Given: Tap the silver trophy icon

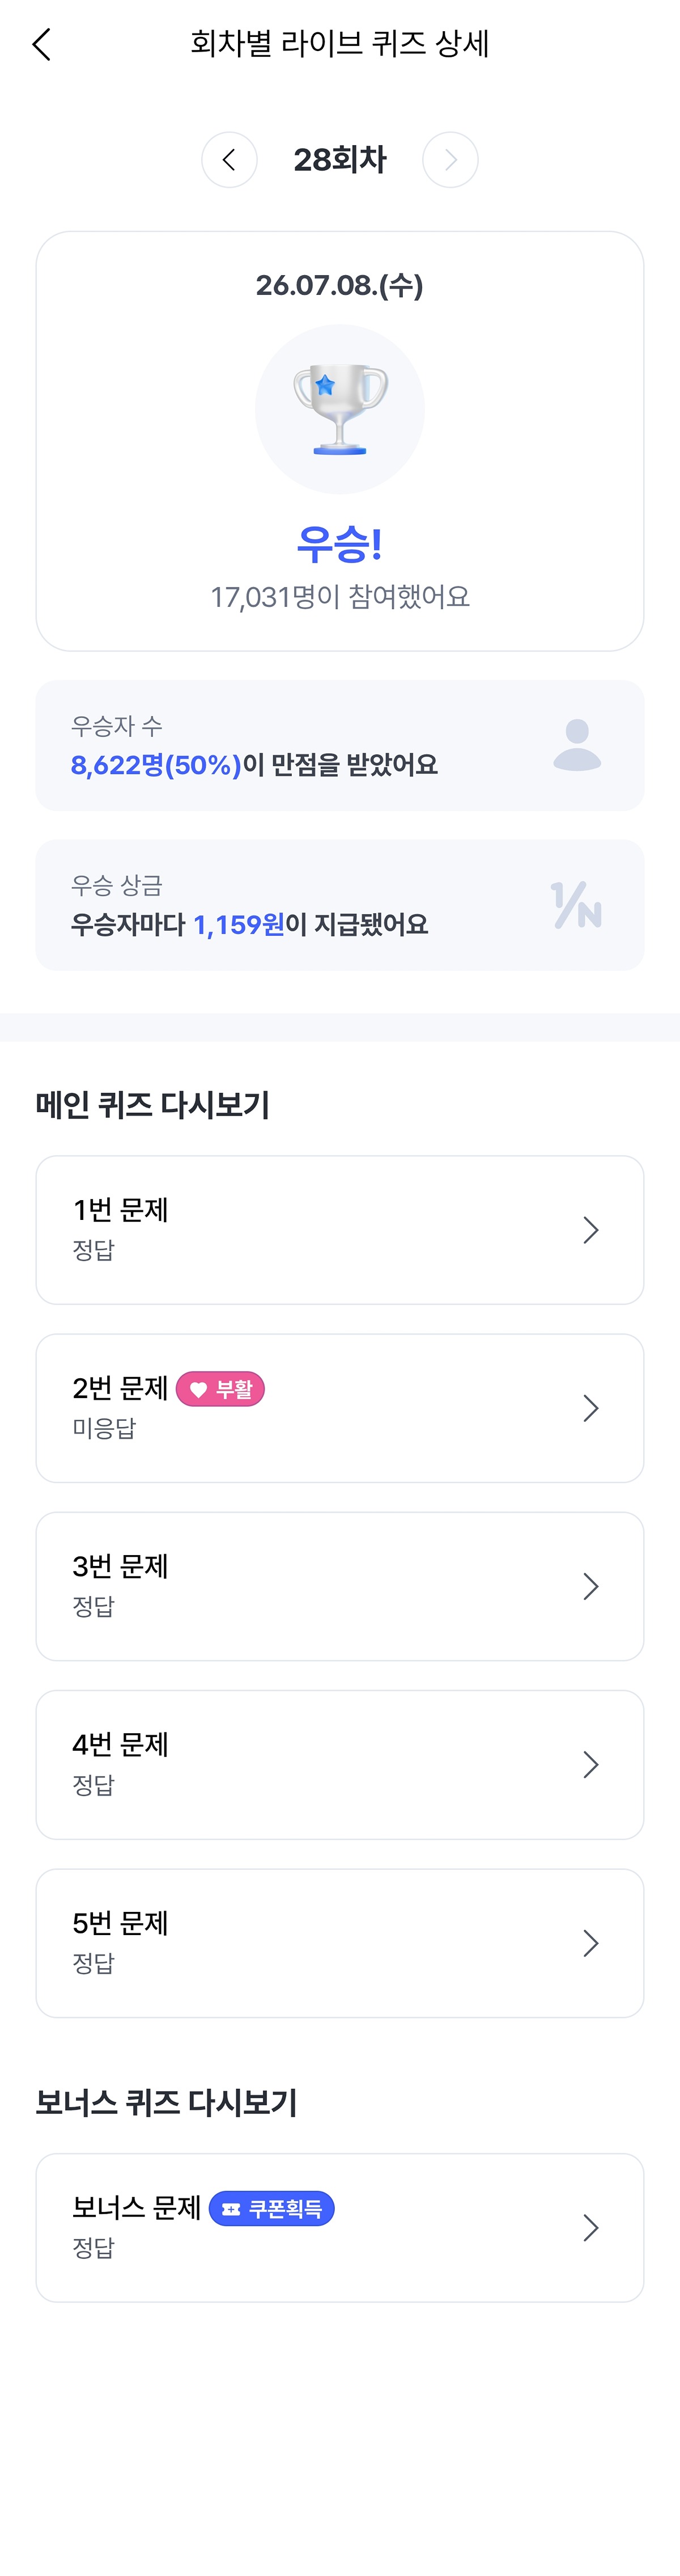Looking at the screenshot, I should pyautogui.click(x=339, y=409).
